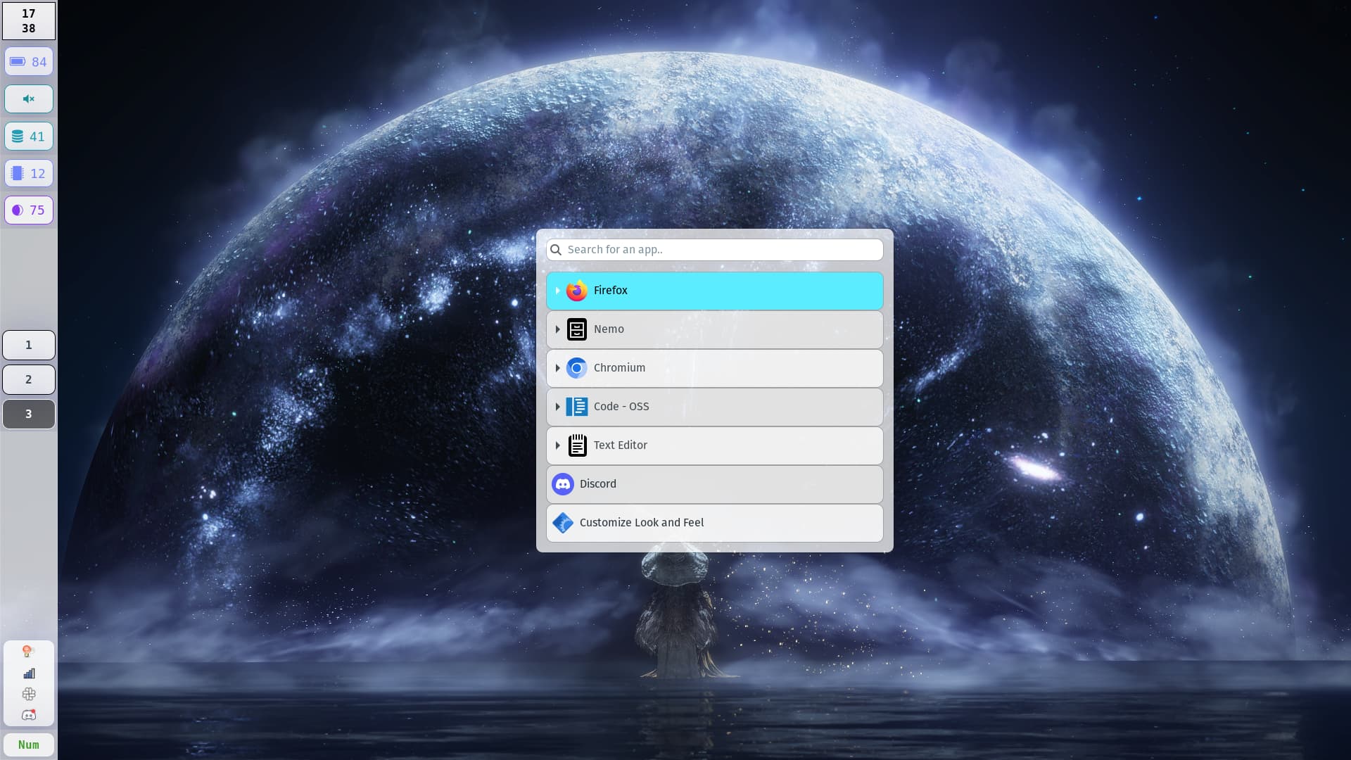Switch to workspace 1
The width and height of the screenshot is (1351, 760).
(x=29, y=345)
